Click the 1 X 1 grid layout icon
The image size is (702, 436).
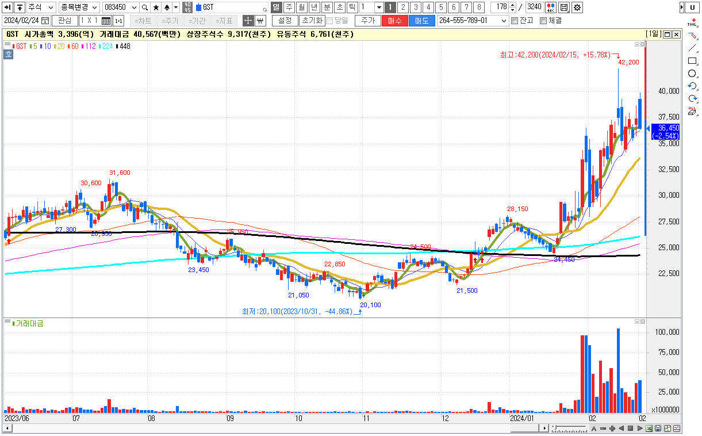click(106, 21)
